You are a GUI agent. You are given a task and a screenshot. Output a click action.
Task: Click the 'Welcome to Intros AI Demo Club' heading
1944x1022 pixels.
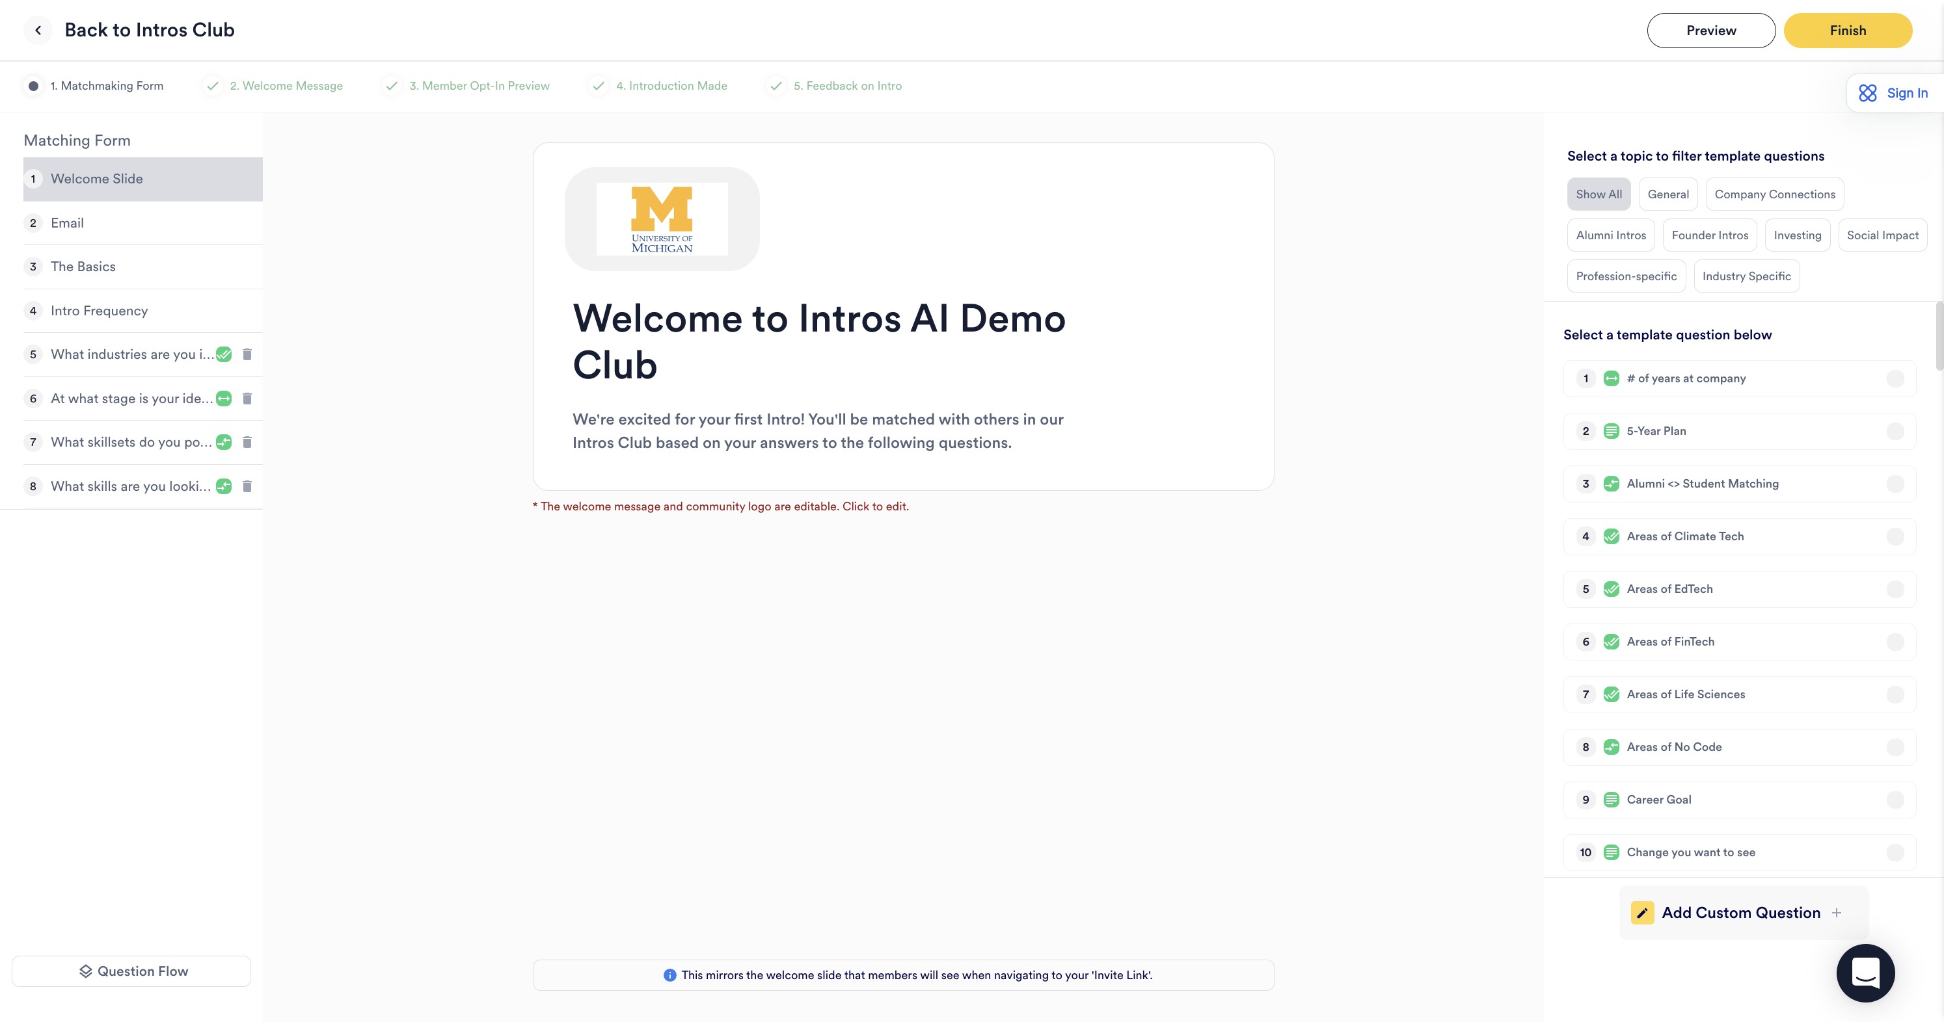(x=819, y=341)
